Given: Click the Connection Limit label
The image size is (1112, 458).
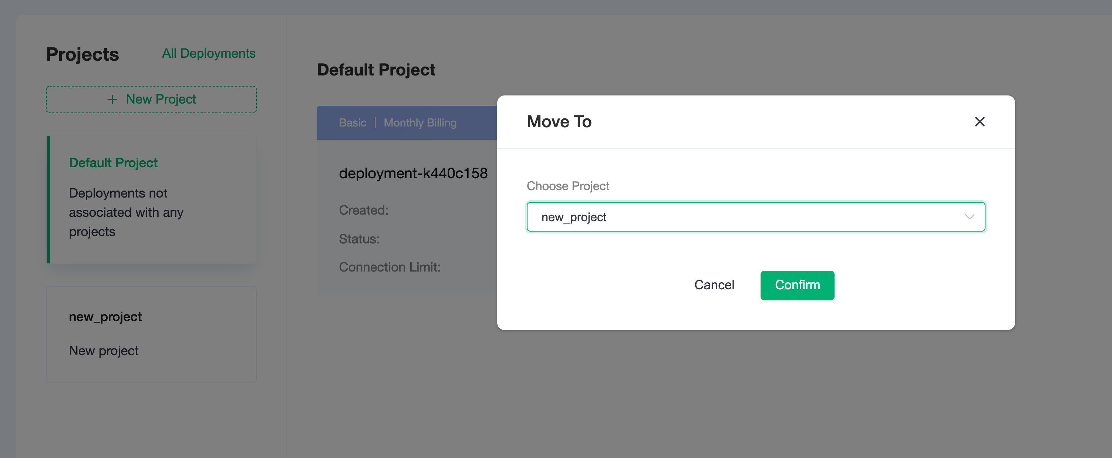Looking at the screenshot, I should (x=390, y=267).
